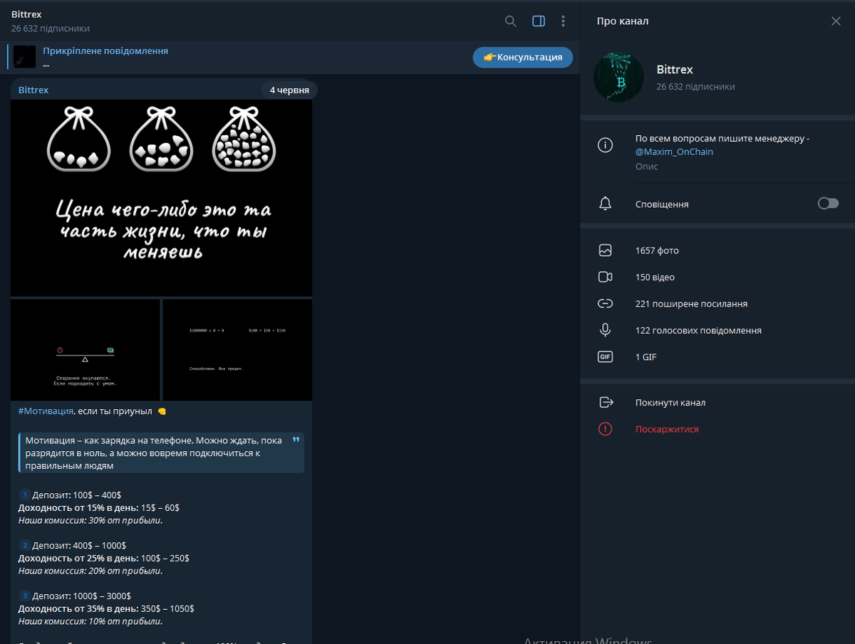Click text Депозит: 100$ – 400$
The height and width of the screenshot is (644, 855).
pyautogui.click(x=77, y=495)
